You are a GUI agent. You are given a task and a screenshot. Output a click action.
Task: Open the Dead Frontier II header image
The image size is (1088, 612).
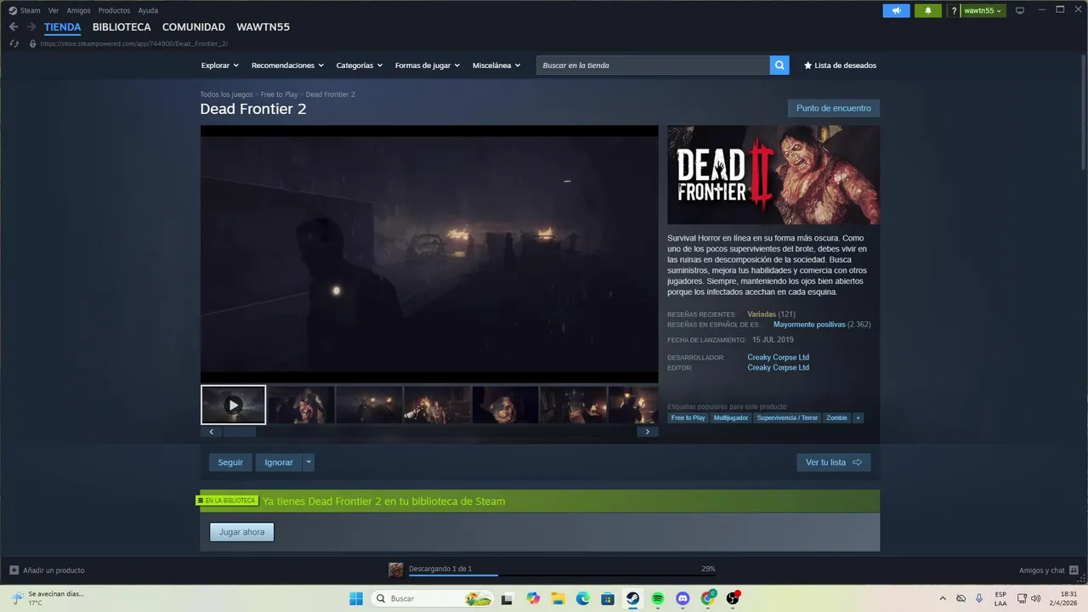[x=773, y=175]
